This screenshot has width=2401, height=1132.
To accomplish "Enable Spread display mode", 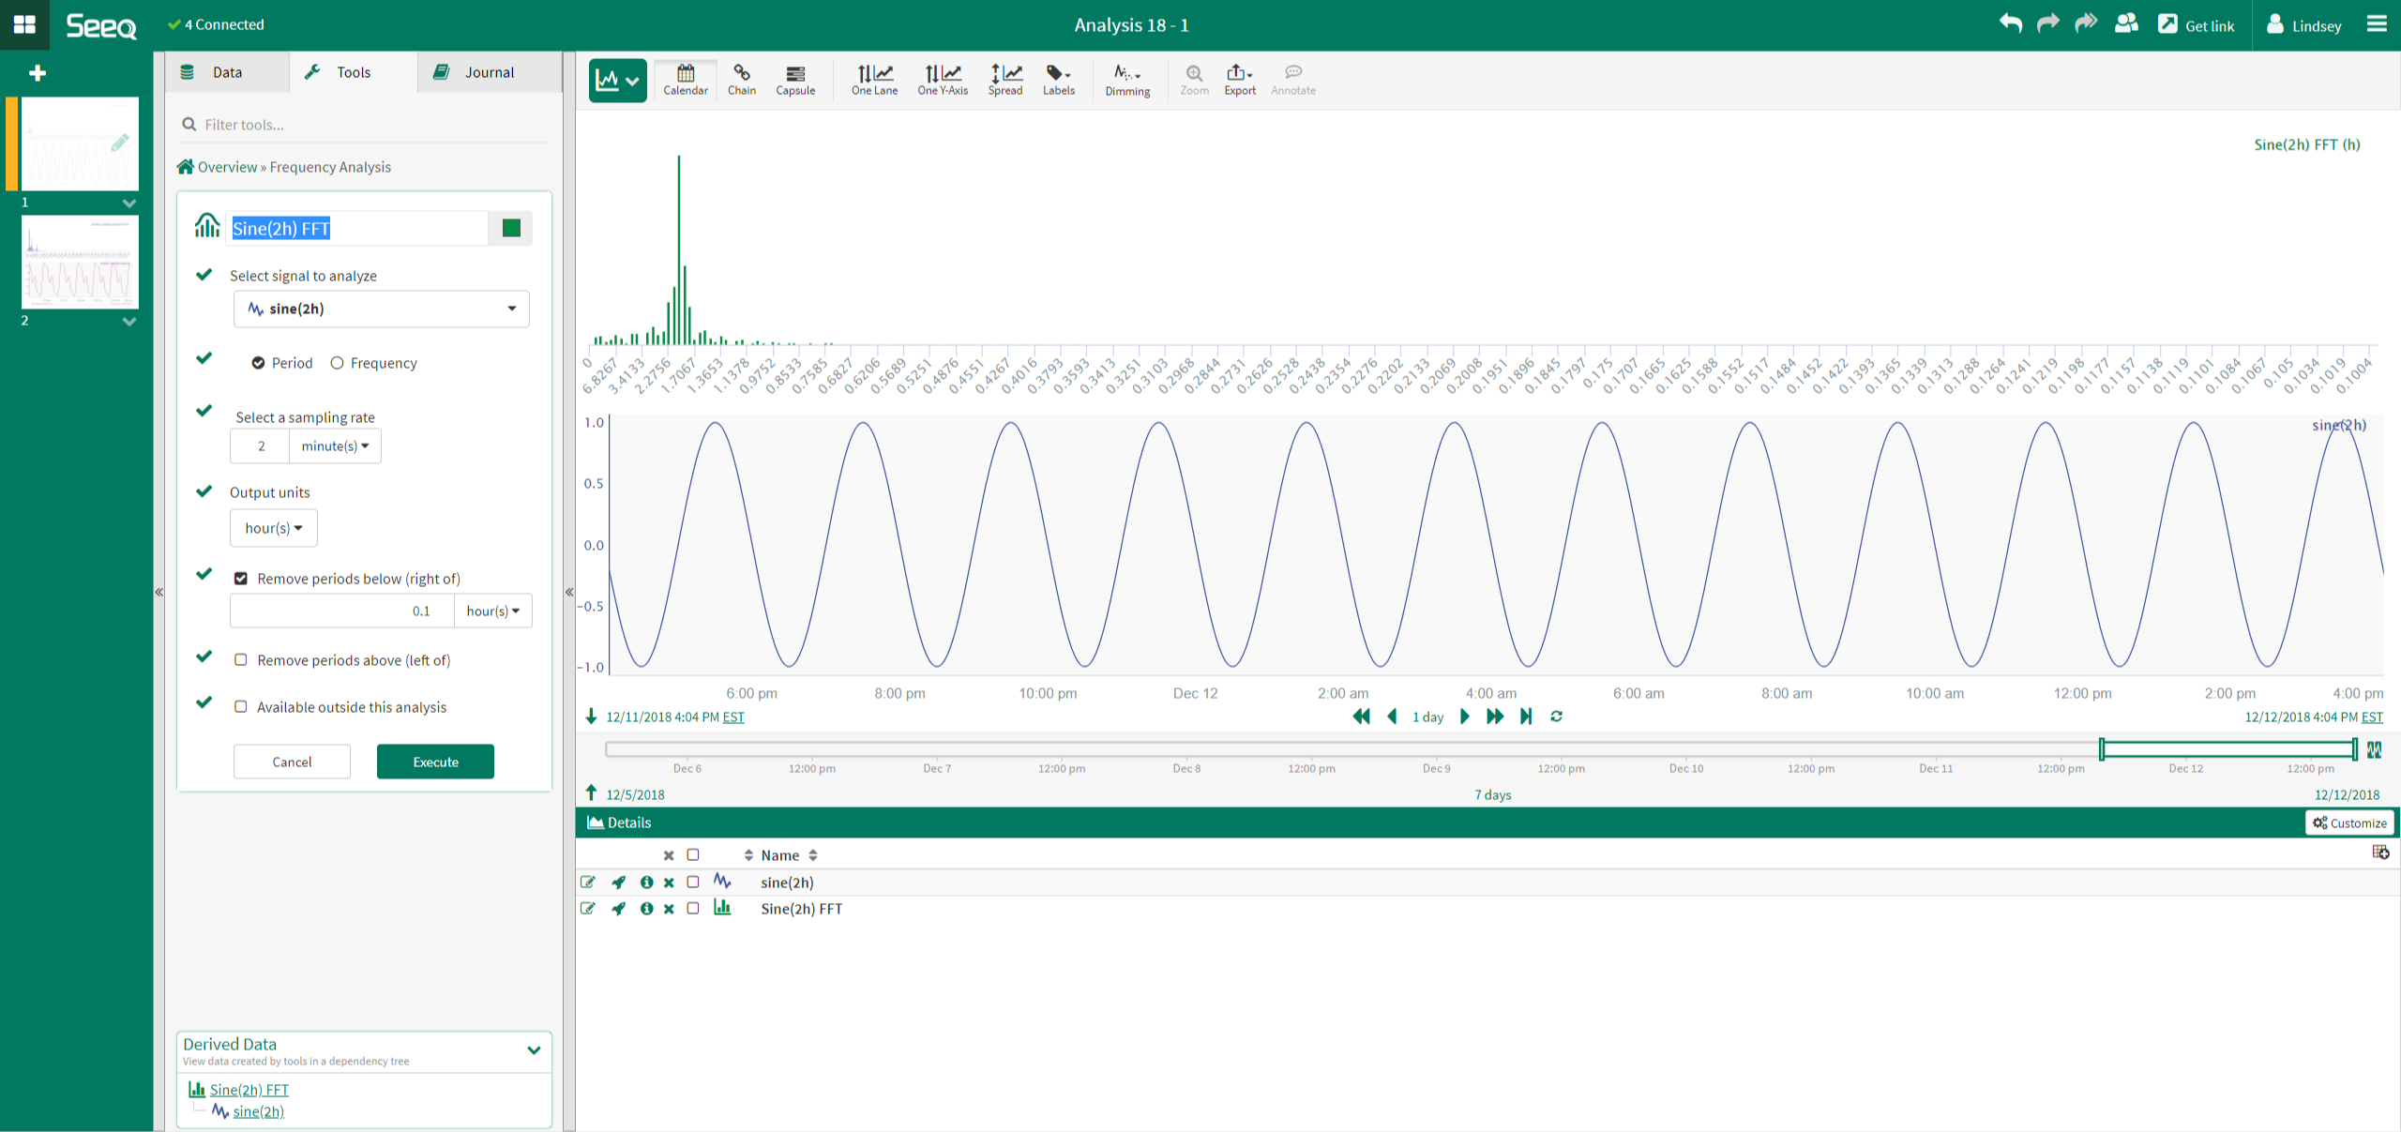I will (x=1004, y=80).
